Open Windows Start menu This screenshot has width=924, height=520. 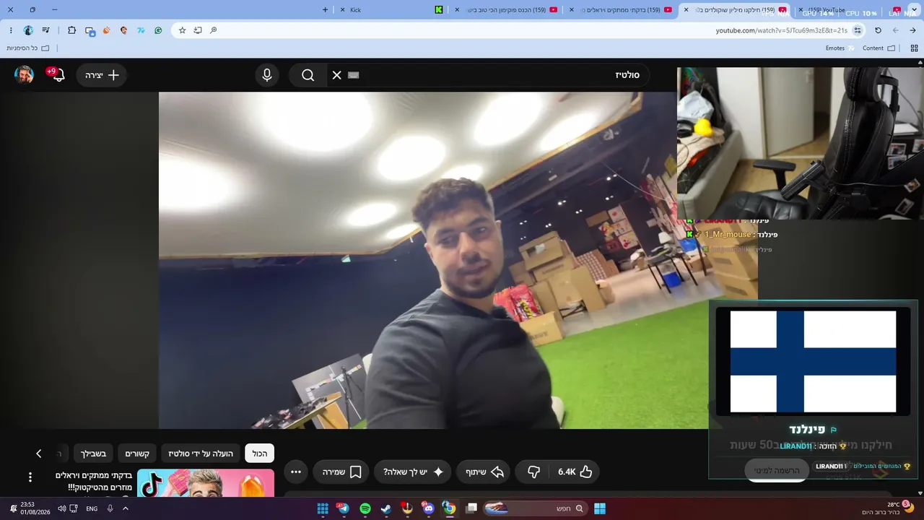(x=600, y=508)
